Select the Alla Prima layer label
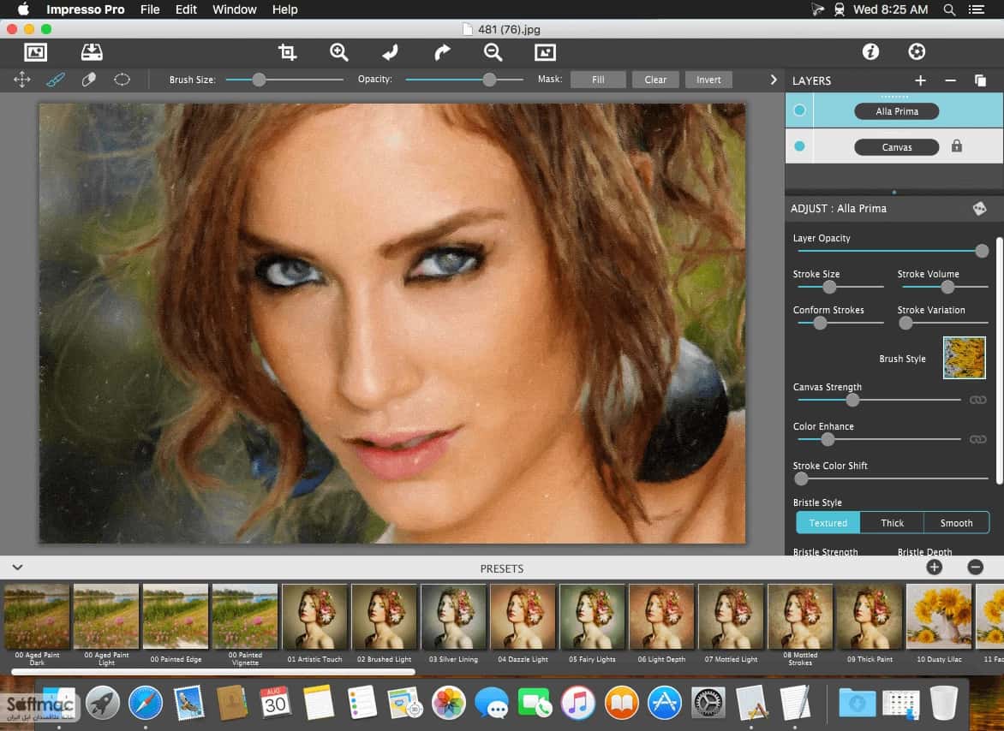The width and height of the screenshot is (1004, 731). click(x=896, y=111)
